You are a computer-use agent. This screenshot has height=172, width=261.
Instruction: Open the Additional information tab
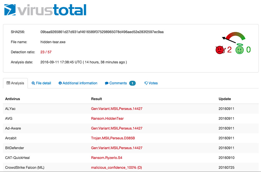78,83
